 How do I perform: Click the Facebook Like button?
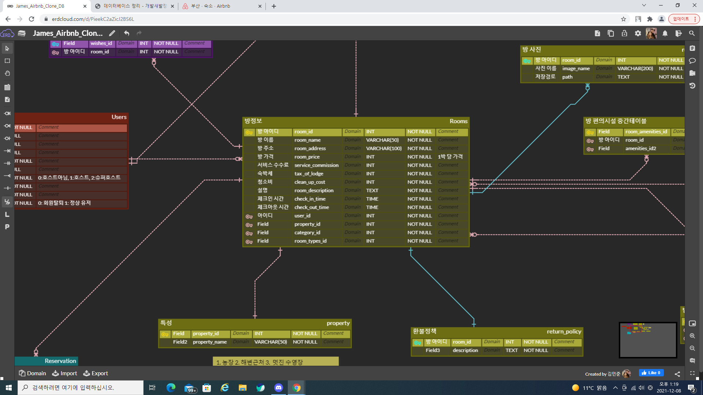(651, 373)
